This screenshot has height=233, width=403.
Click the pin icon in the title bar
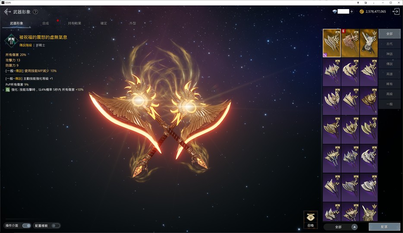click(358, 3)
